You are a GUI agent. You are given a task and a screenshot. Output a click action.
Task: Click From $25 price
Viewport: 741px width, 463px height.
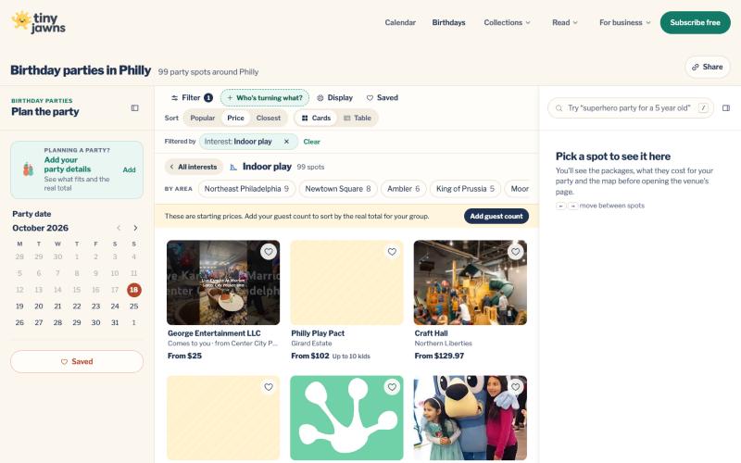[184, 356]
